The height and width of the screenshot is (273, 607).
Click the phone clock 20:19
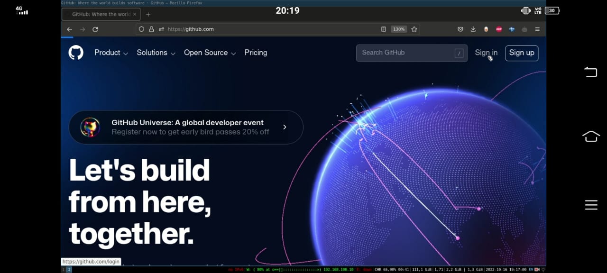click(x=287, y=10)
